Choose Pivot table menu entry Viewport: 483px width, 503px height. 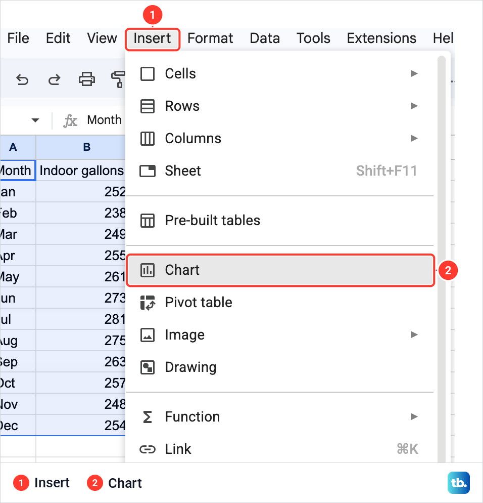pyautogui.click(x=280, y=303)
